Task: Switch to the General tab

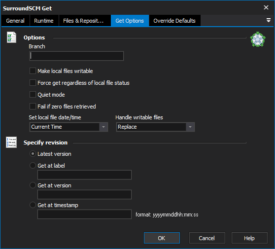Action: tap(15, 21)
